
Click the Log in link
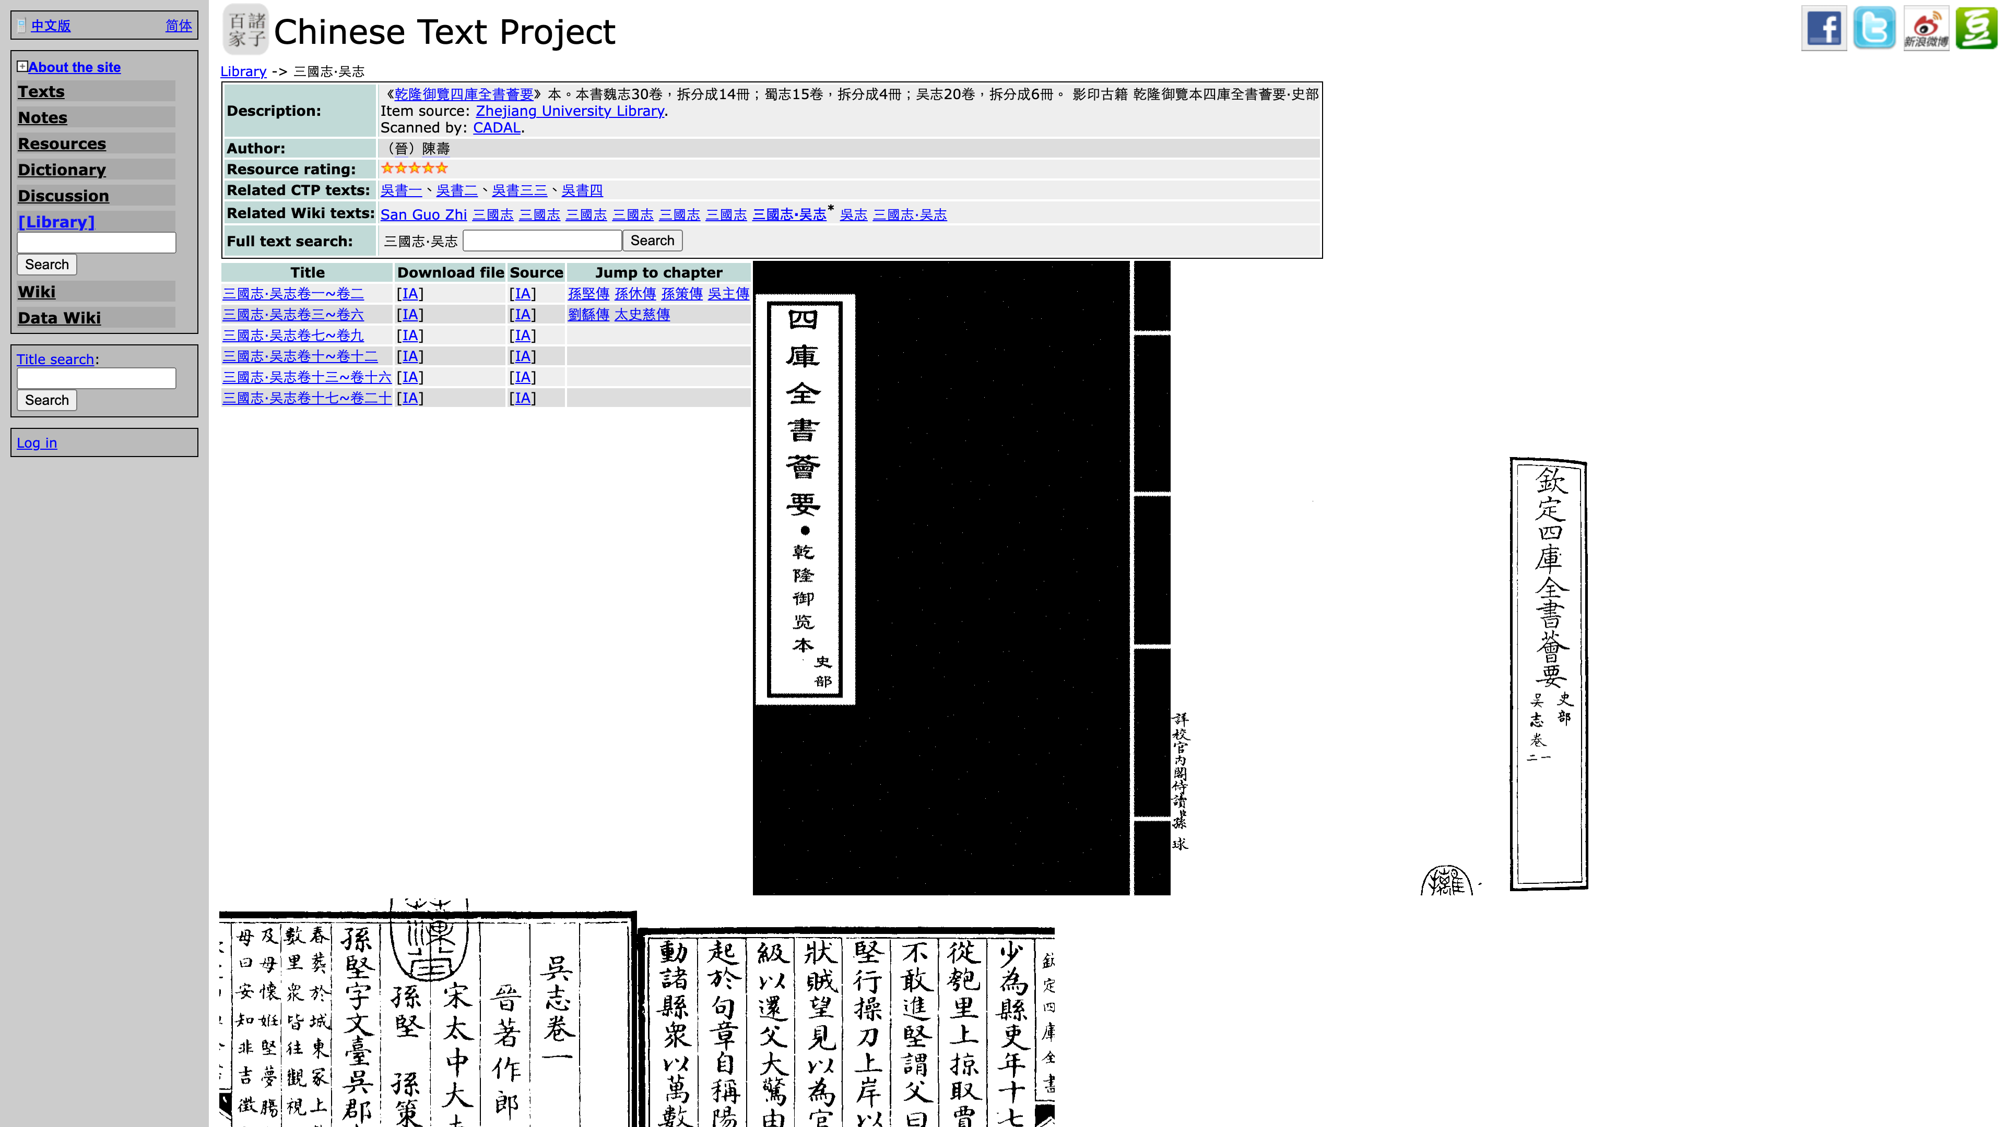(x=37, y=442)
